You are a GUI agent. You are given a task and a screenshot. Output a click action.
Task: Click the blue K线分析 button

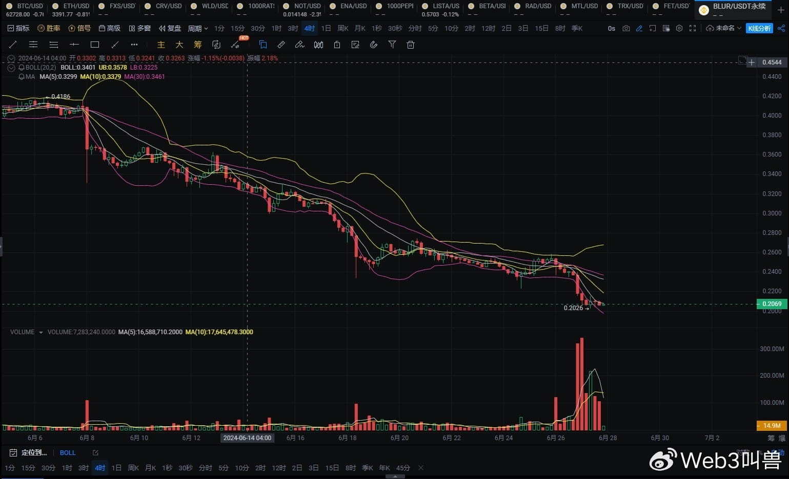point(759,28)
